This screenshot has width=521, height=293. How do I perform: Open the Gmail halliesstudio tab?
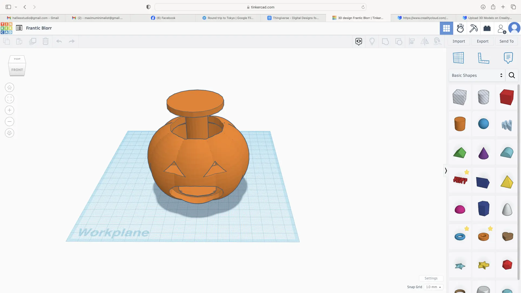coord(33,18)
